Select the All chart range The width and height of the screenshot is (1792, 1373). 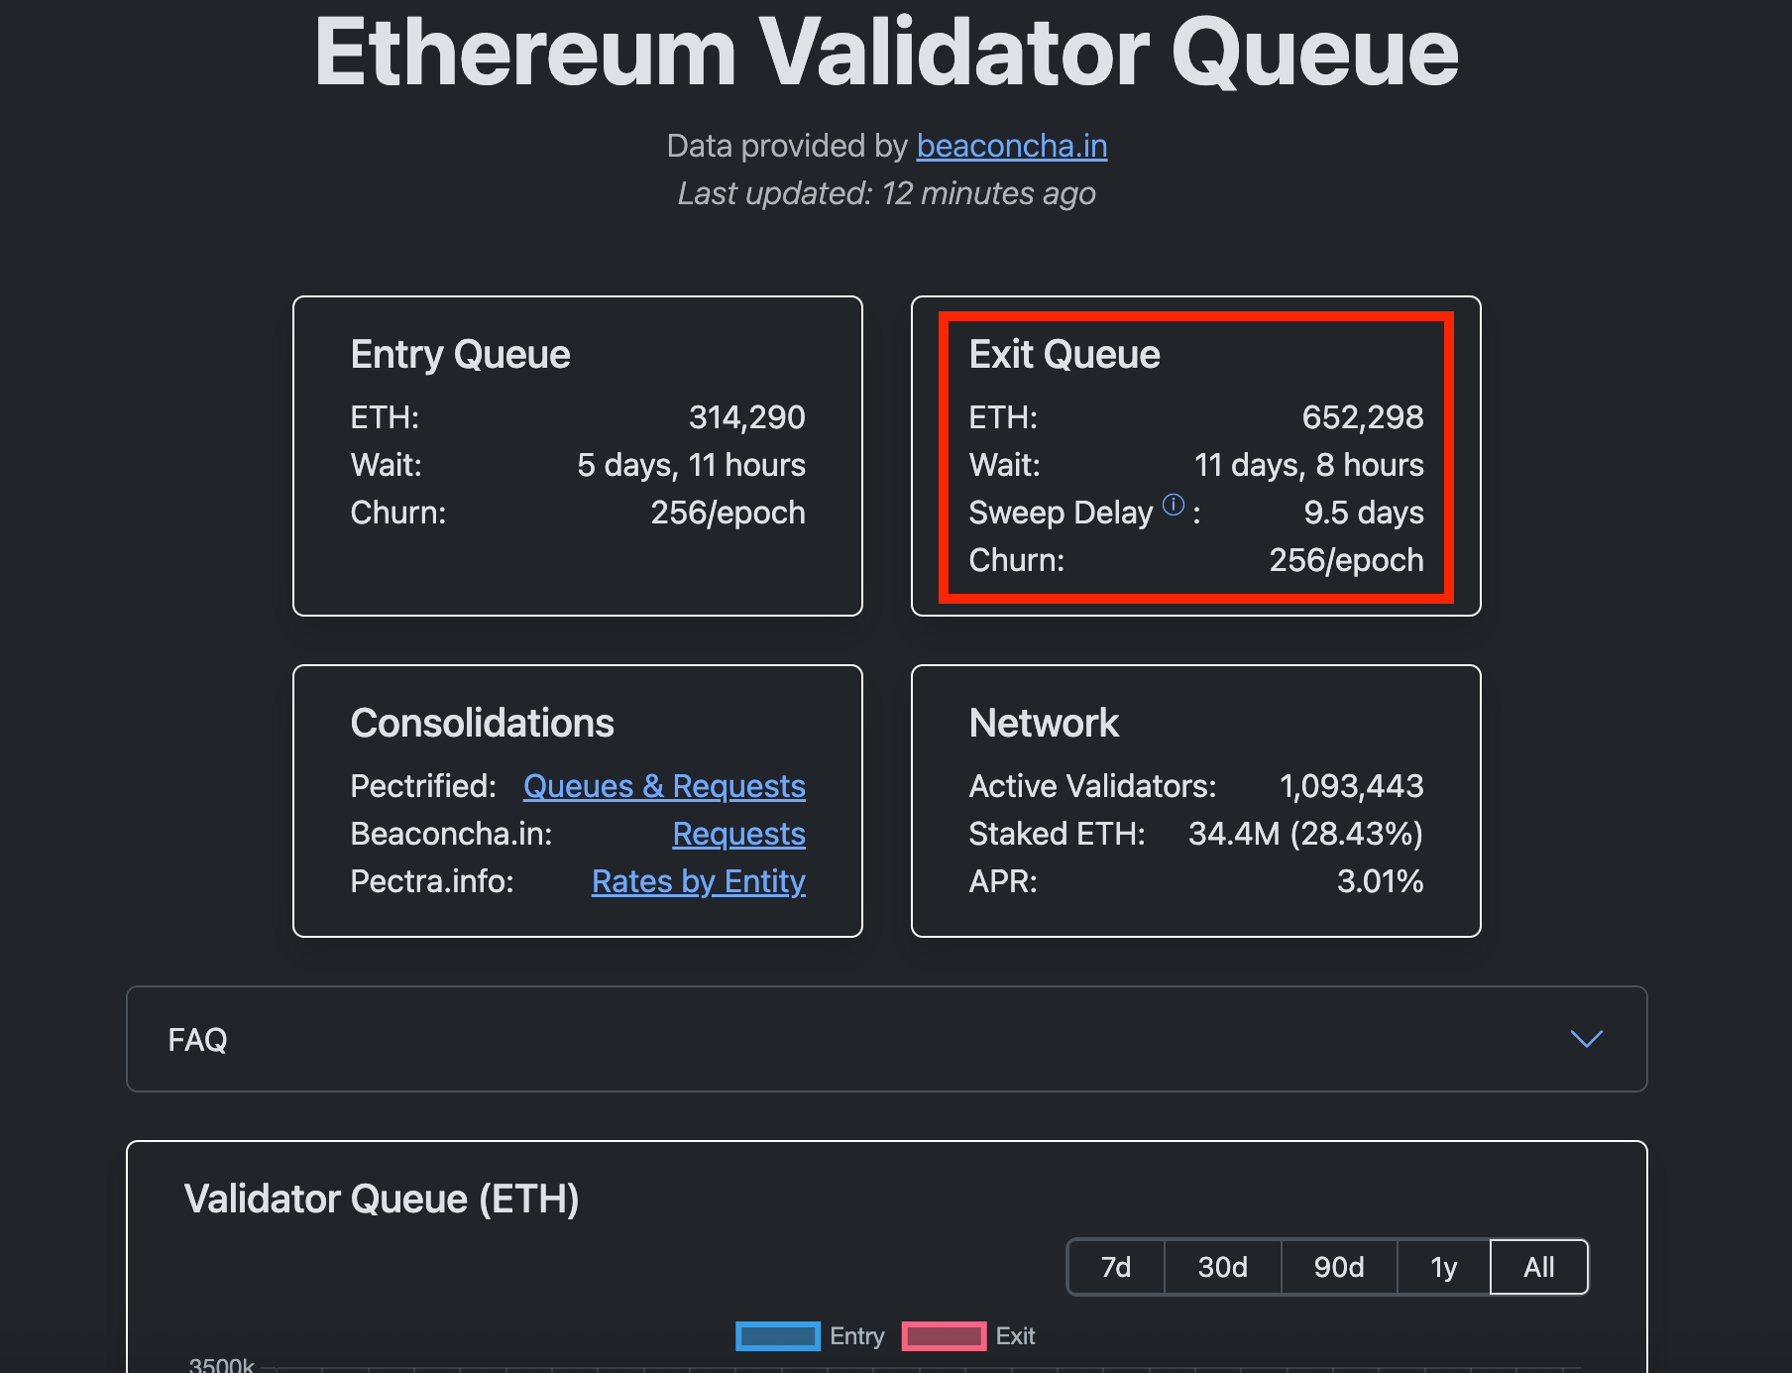point(1539,1267)
